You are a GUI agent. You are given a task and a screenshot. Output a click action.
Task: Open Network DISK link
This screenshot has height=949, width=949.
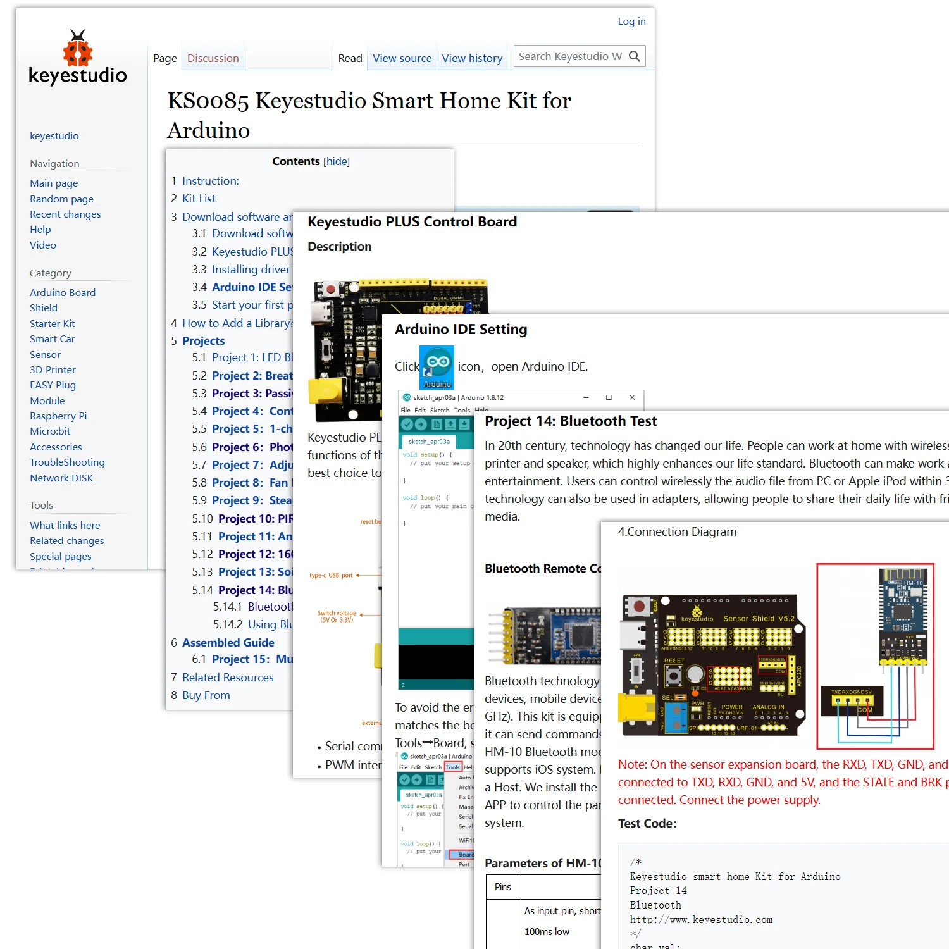tap(61, 478)
